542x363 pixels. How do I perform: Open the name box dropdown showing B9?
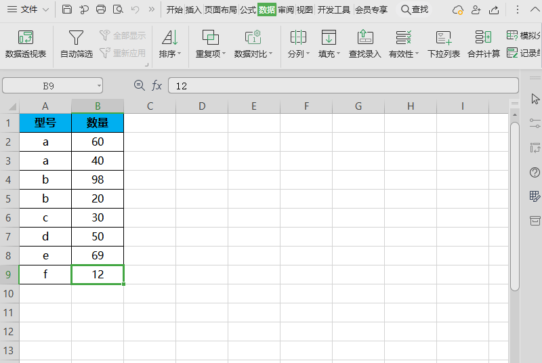pos(99,86)
